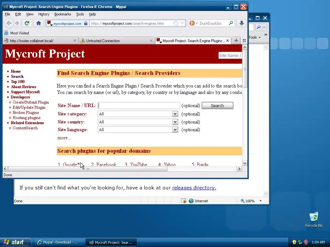Click the releases directory link in IE window
The image size is (330, 247).
point(194,188)
